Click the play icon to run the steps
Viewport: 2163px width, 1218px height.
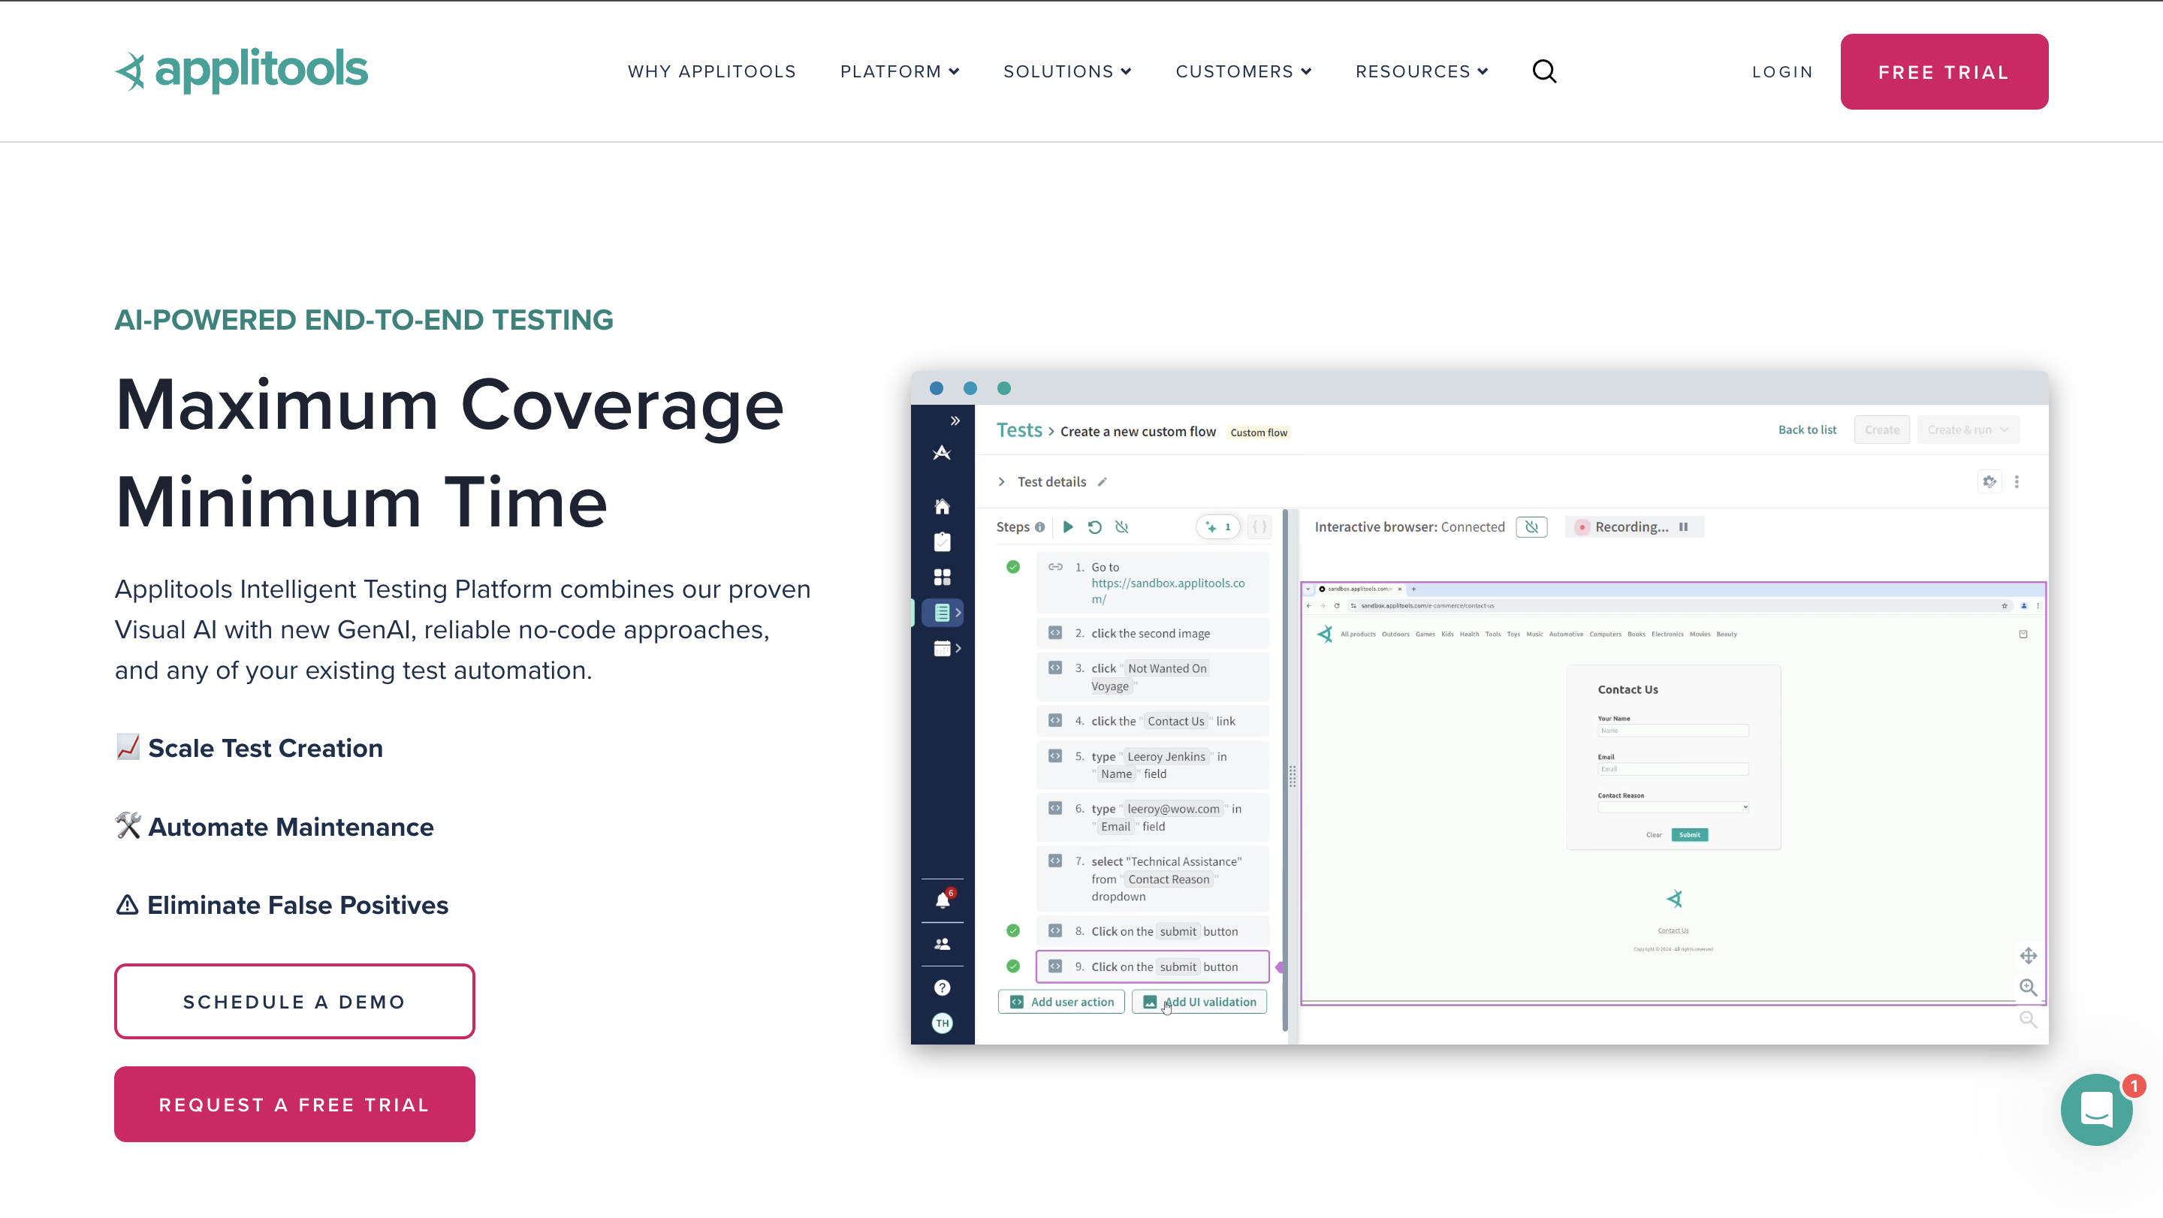(x=1067, y=527)
